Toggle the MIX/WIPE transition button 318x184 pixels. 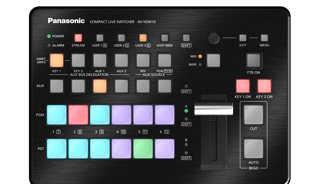pos(213,60)
